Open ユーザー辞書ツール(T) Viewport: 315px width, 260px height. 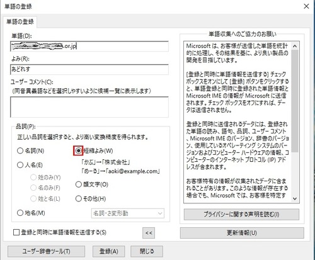46,251
